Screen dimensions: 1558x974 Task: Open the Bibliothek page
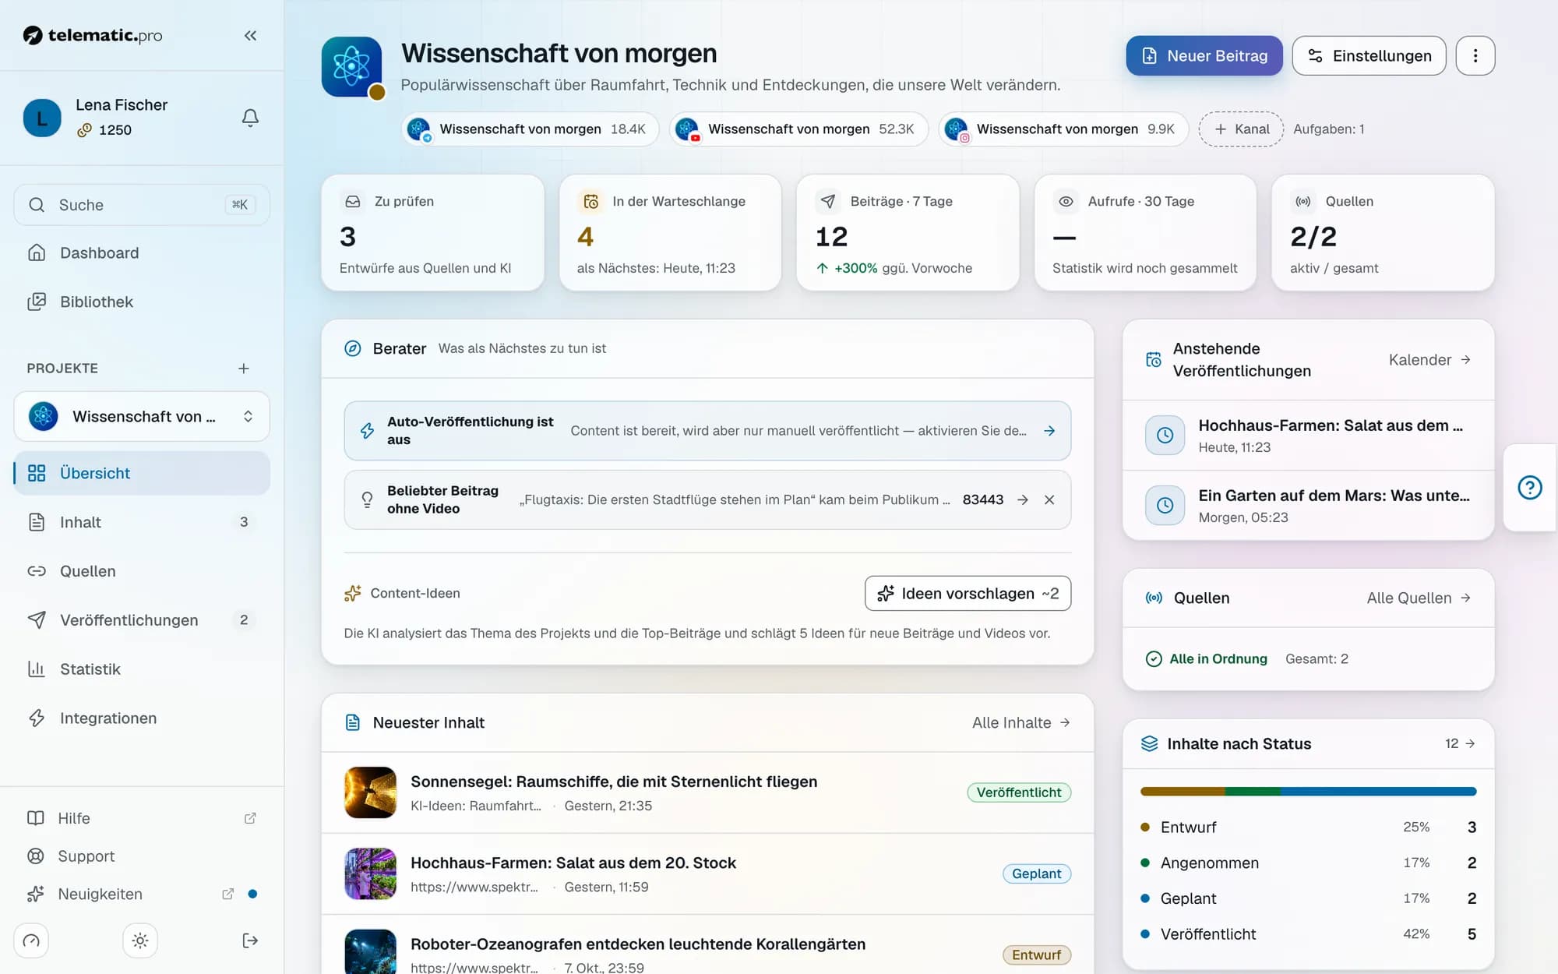[x=142, y=302]
